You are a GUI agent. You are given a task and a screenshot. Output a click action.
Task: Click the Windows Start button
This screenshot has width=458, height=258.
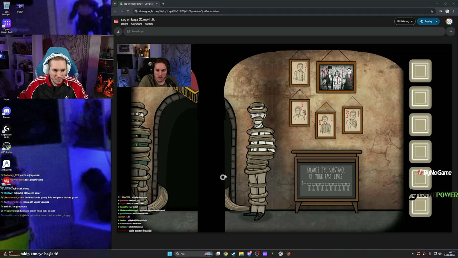click(170, 254)
